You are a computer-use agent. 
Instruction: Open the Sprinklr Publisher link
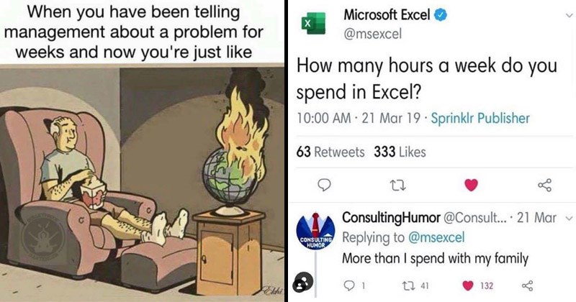[480, 118]
